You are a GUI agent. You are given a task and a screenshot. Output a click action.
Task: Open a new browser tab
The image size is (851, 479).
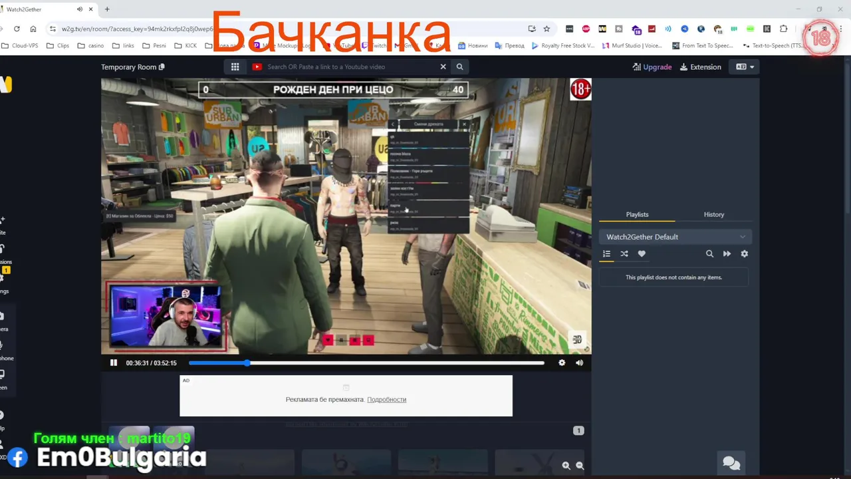(107, 9)
